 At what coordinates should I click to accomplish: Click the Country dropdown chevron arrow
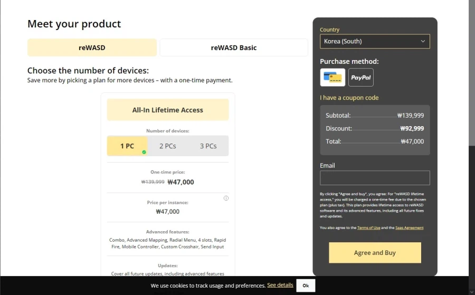pyautogui.click(x=423, y=41)
